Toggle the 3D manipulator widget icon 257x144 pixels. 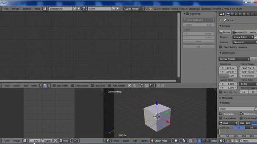(195, 140)
